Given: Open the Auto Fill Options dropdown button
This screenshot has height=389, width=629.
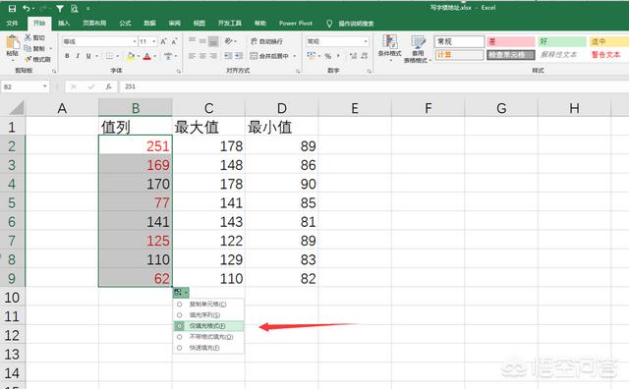Looking at the screenshot, I should (x=181, y=293).
